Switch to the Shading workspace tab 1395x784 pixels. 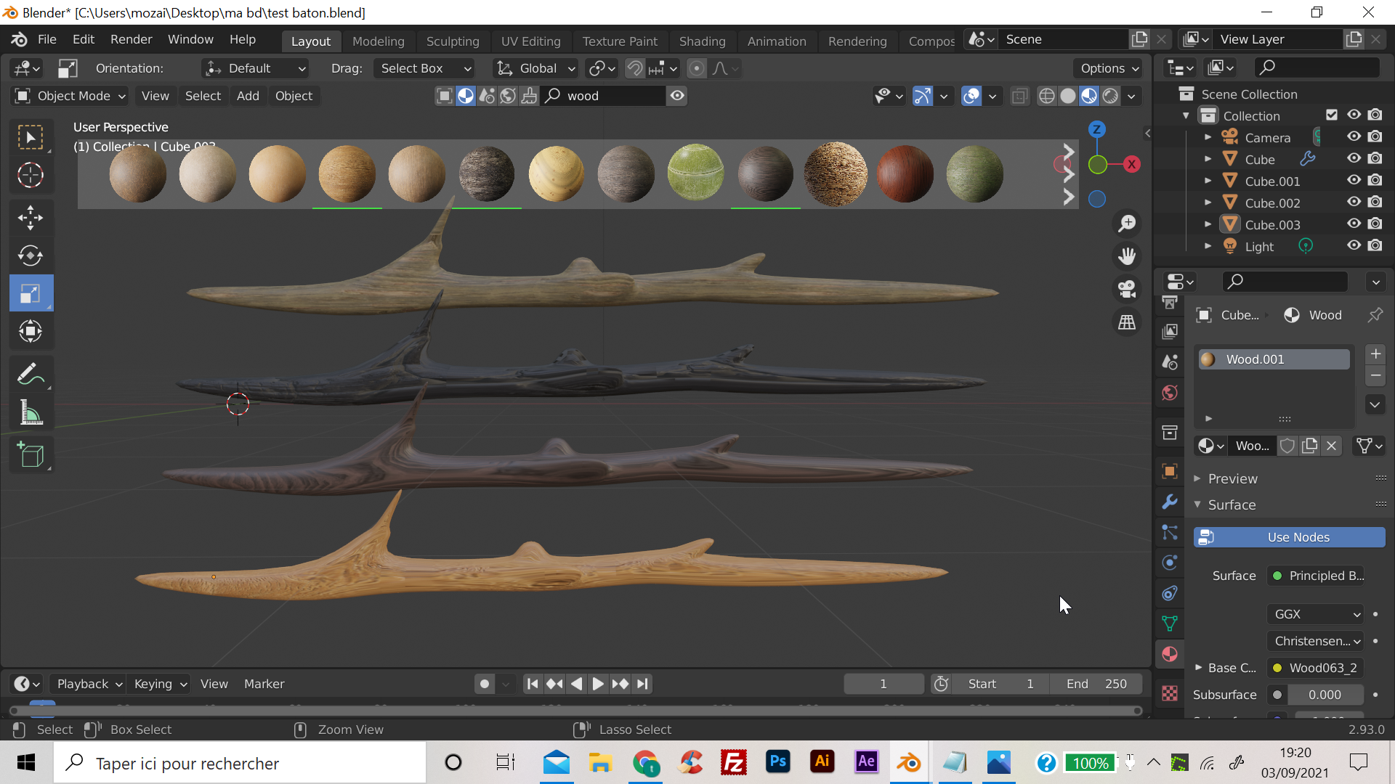702,41
